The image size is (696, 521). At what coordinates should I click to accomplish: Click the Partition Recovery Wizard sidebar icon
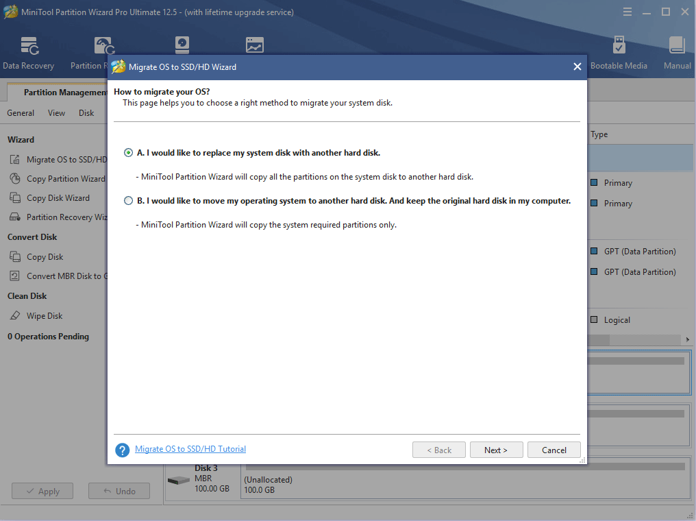[14, 217]
